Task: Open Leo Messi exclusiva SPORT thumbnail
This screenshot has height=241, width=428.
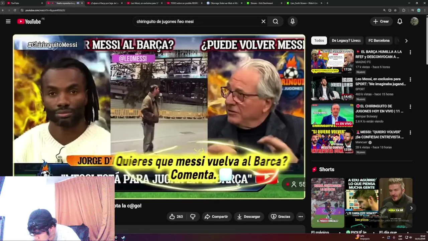Action: click(x=332, y=88)
